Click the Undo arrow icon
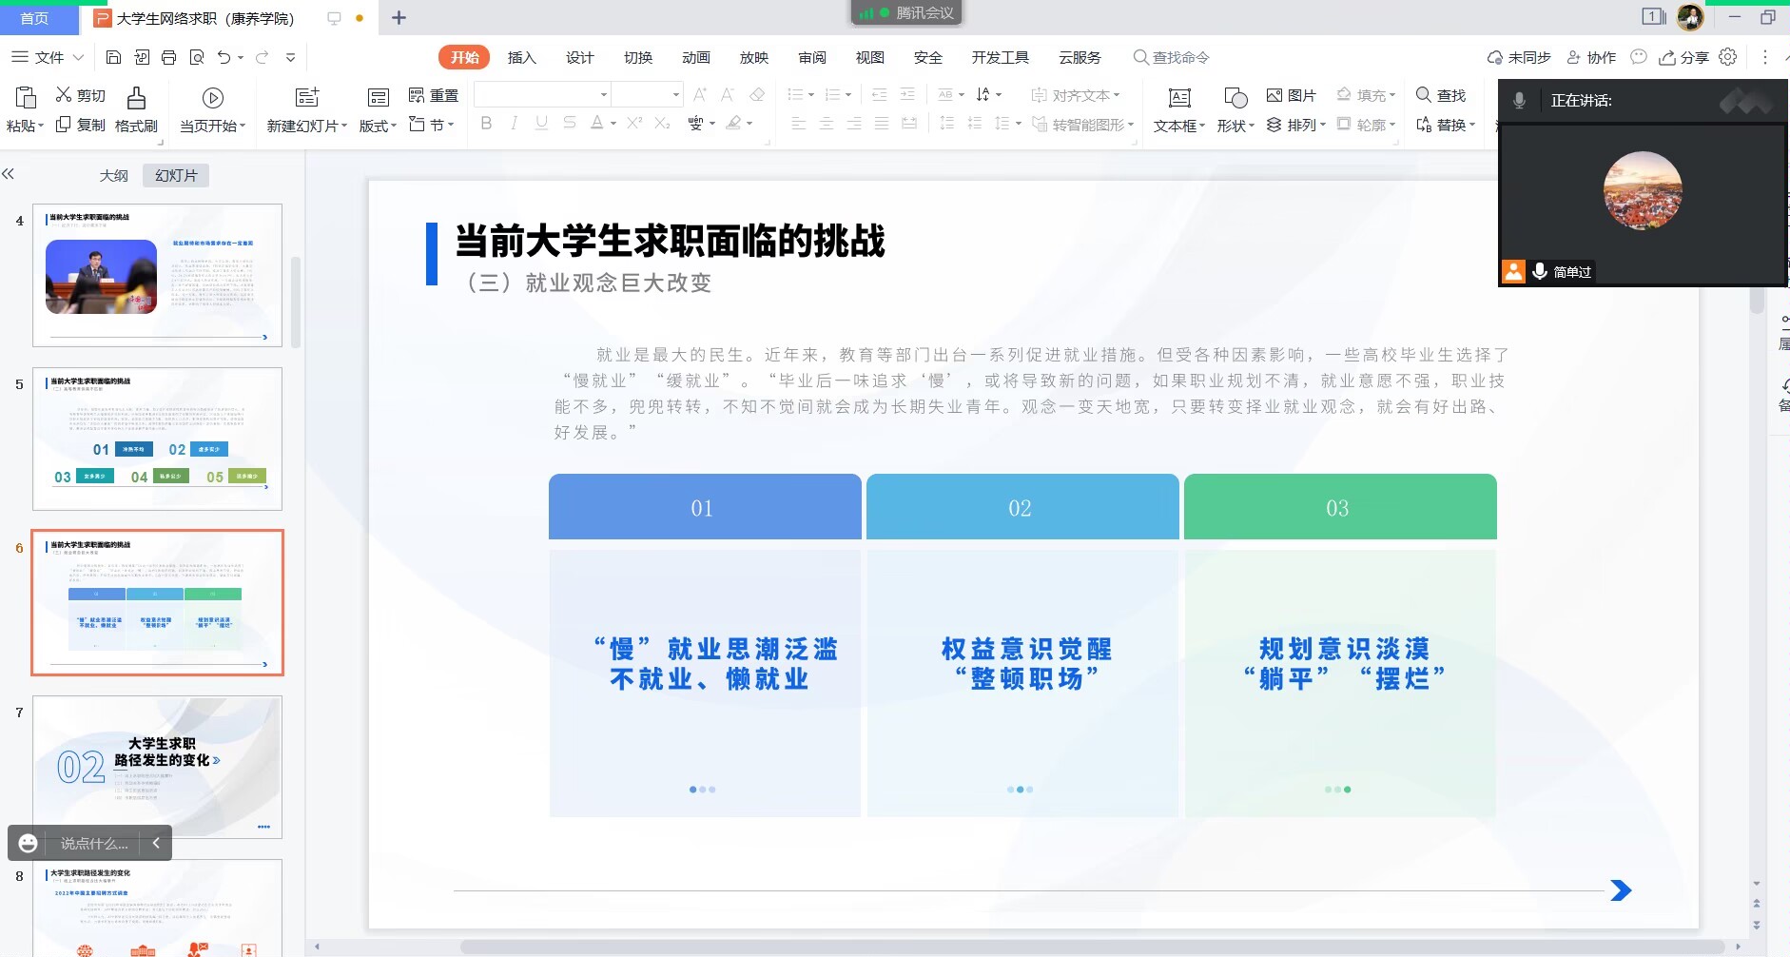Image resolution: width=1790 pixels, height=957 pixels. [224, 58]
